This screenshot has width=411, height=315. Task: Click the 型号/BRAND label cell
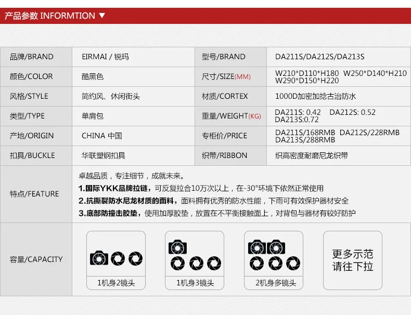coord(230,57)
